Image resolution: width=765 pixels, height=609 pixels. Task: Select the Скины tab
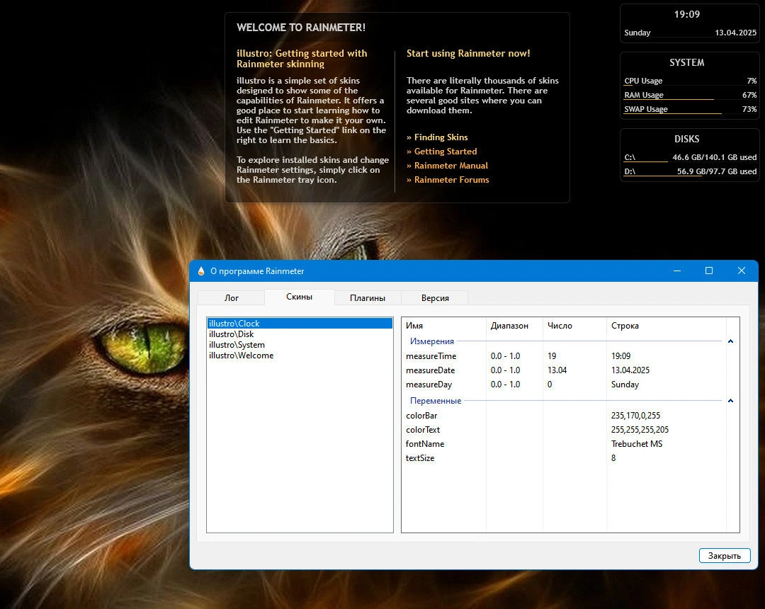pos(299,297)
